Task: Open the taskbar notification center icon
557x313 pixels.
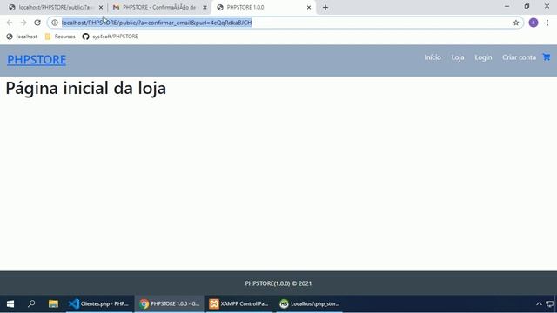Action: [x=549, y=303]
